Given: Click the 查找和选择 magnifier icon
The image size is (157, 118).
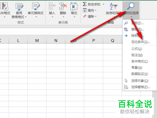Looking at the screenshot, I should pos(131,6).
